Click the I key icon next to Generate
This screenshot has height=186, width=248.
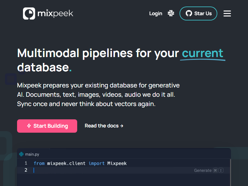click(x=221, y=170)
